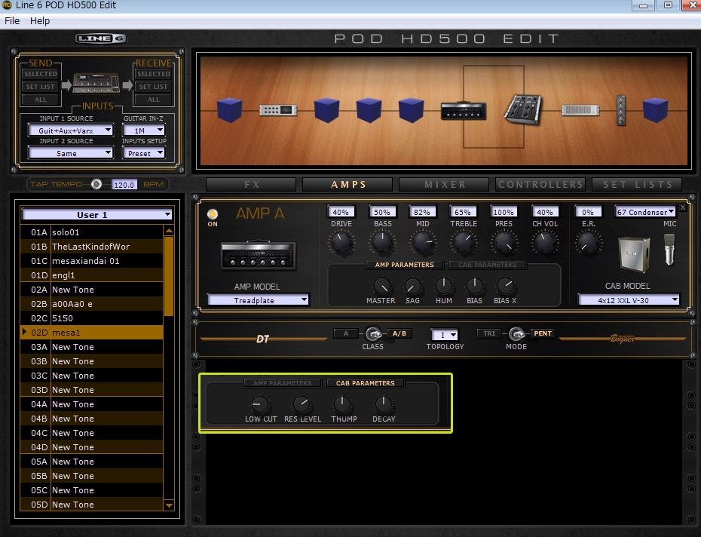
Task: Click the DRIVE knob
Action: 341,243
